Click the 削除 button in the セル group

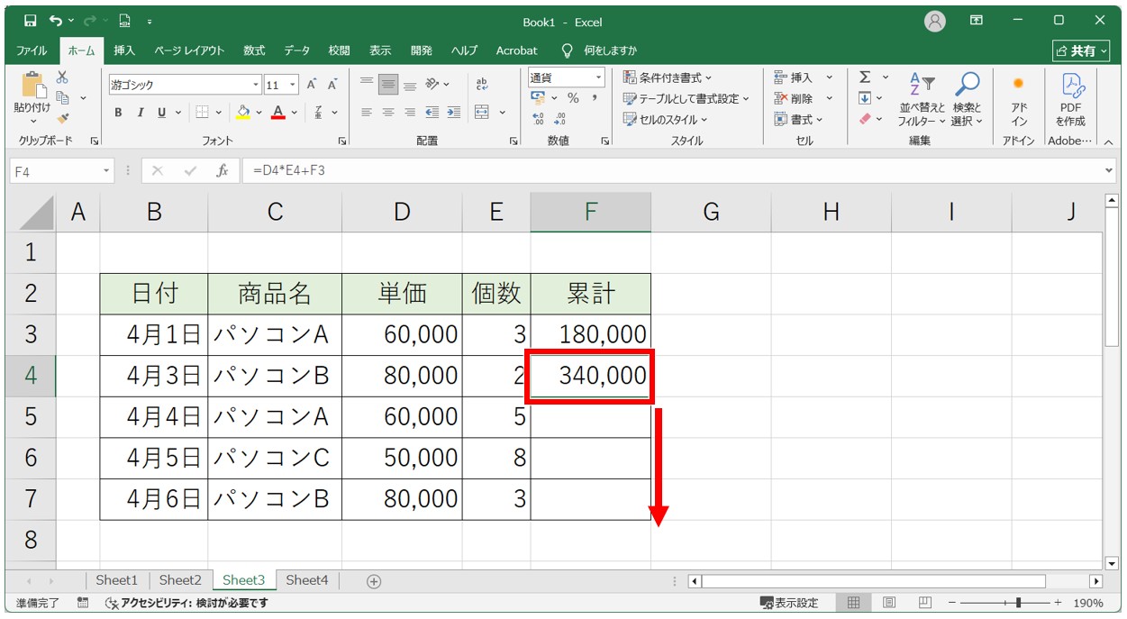(x=804, y=98)
